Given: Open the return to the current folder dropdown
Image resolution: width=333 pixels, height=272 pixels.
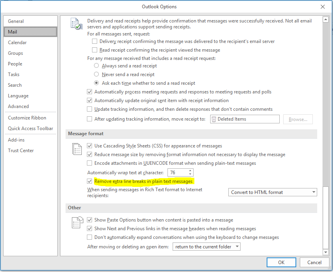Looking at the screenshot, I should coord(236,246).
